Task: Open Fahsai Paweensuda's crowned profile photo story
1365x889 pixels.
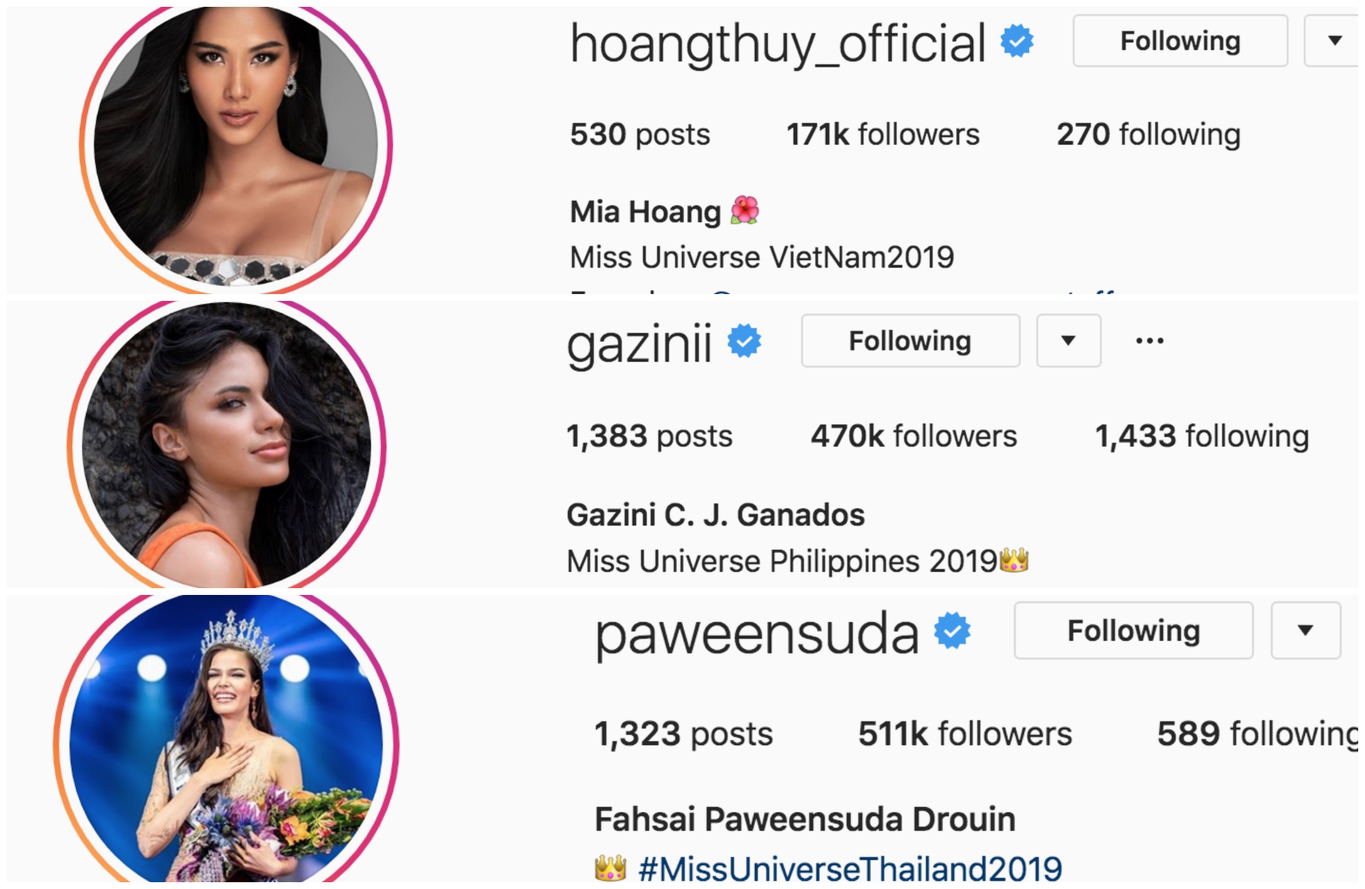Action: (x=227, y=740)
